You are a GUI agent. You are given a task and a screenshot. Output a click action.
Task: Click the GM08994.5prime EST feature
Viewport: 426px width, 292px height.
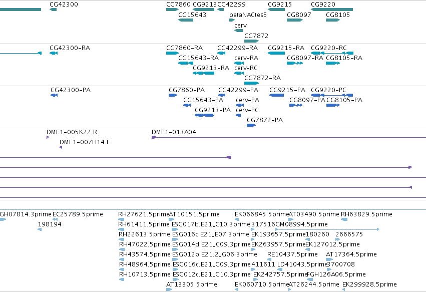coord(327,229)
